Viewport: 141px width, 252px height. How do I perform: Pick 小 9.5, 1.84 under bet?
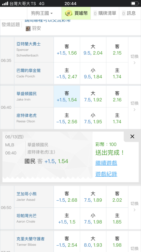point(93,73)
